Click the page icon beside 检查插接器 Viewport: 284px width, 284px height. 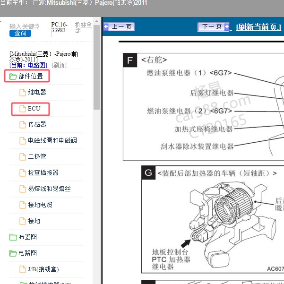point(23,172)
